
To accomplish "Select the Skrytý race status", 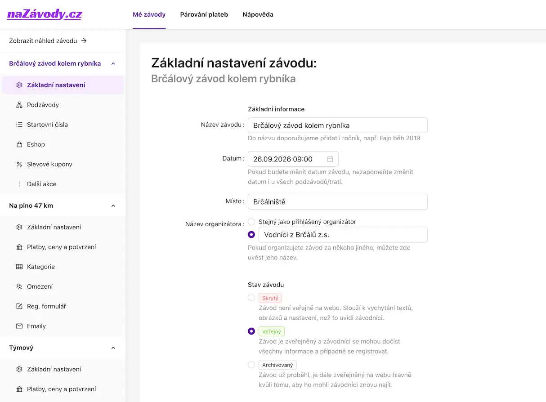I will [x=251, y=298].
